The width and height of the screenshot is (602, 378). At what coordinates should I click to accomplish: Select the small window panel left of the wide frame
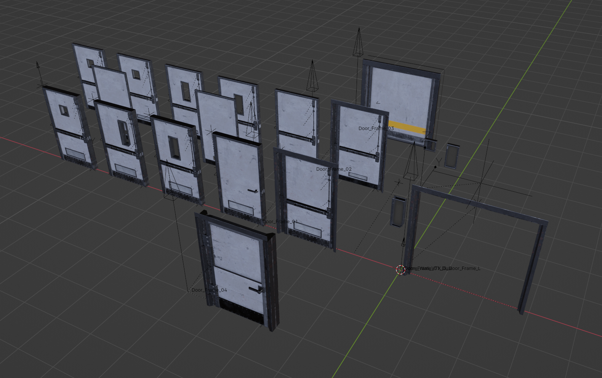399,211
